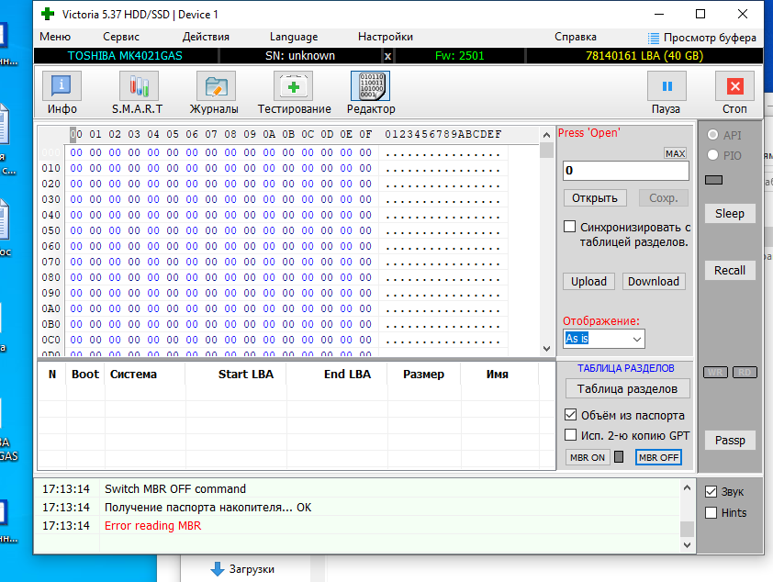Click the hex editor scrollbar down arrow
The height and width of the screenshot is (582, 773).
[546, 349]
